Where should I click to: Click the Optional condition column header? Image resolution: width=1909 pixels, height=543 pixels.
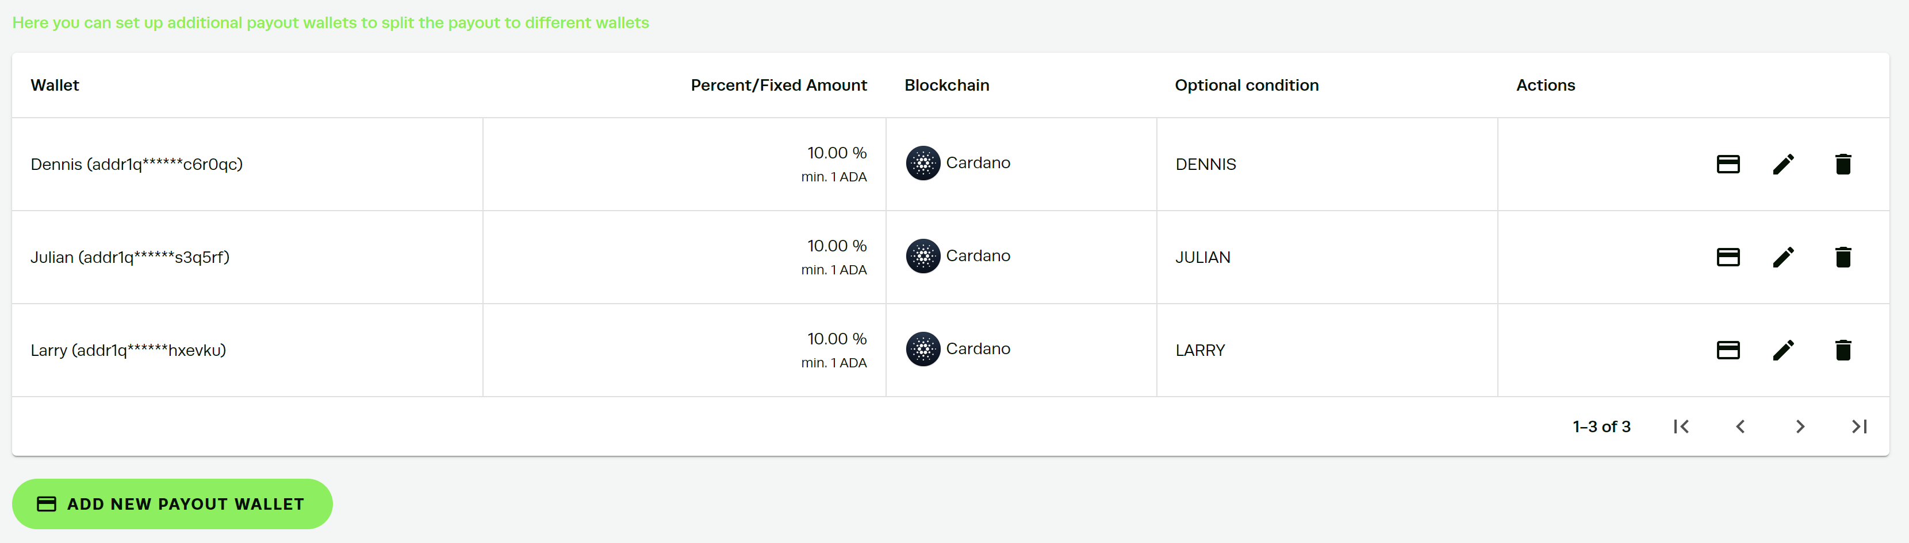[1247, 85]
